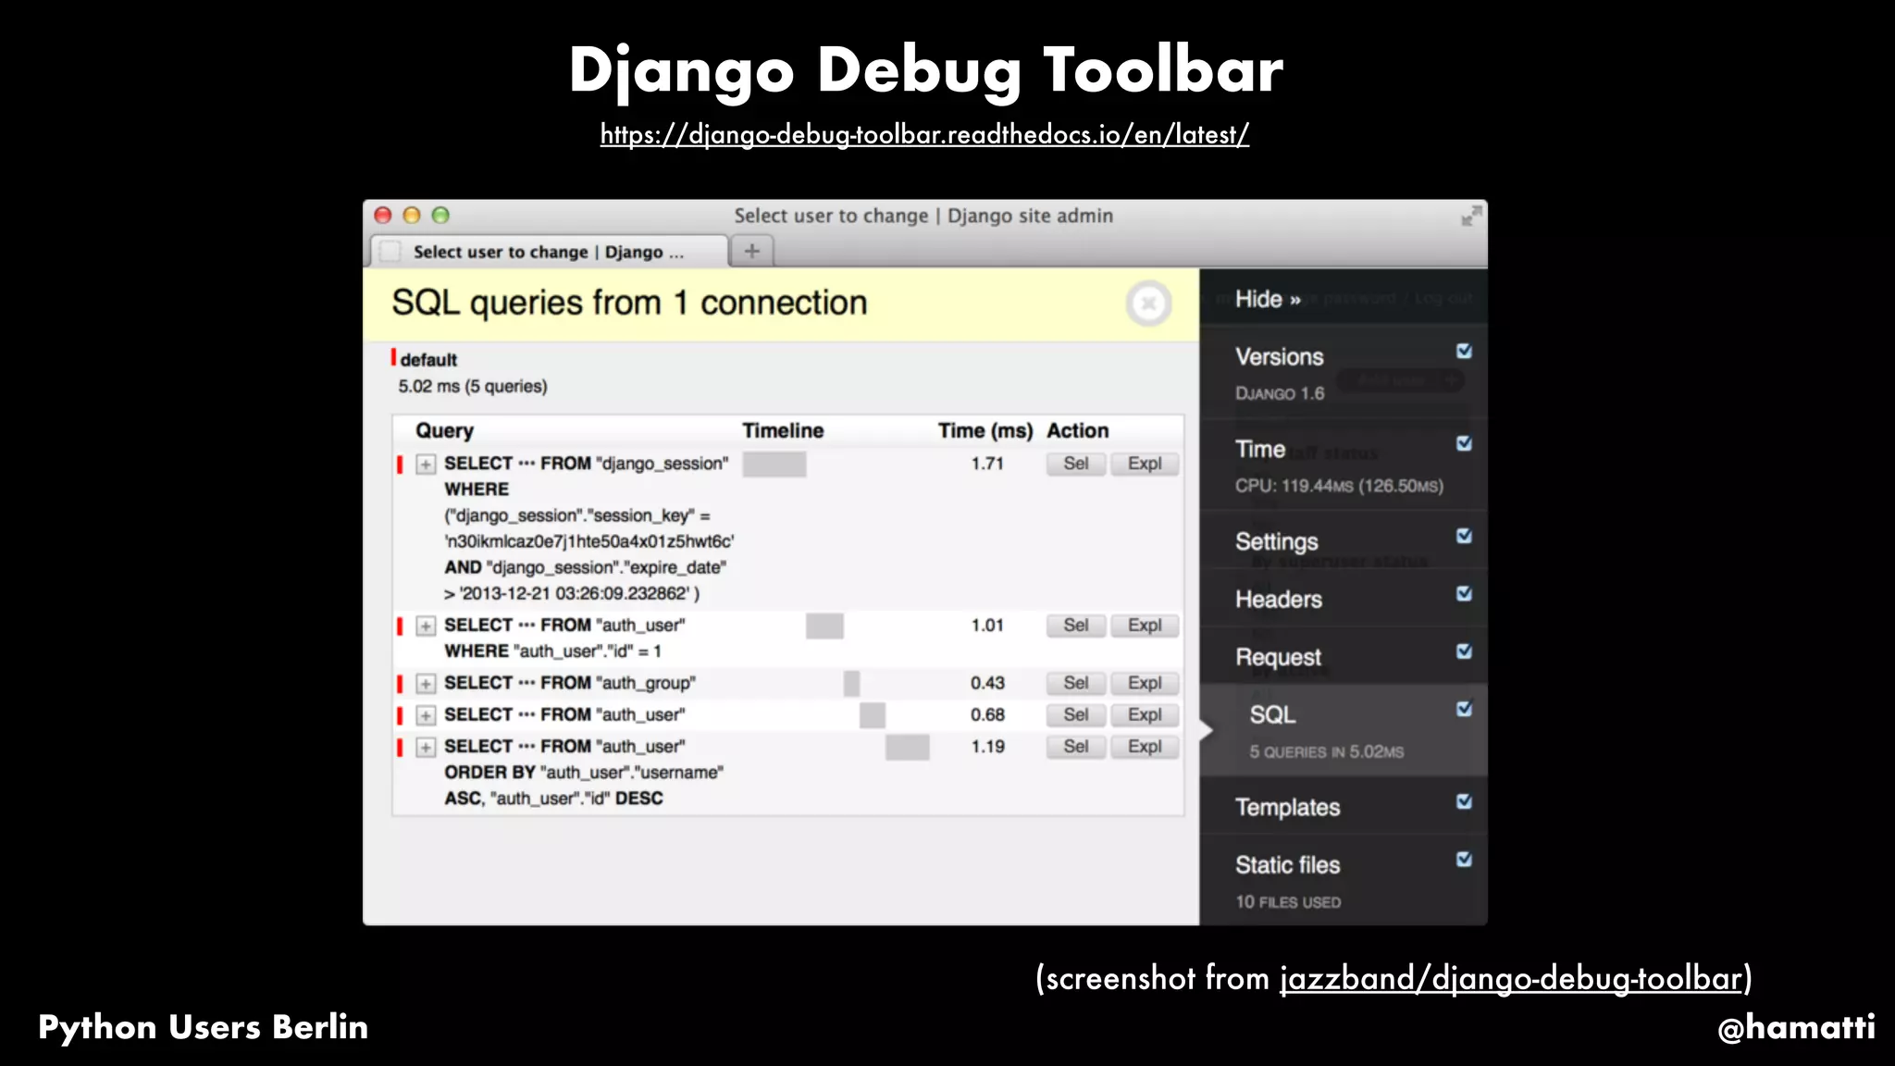Viewport: 1895px width, 1066px height.
Task: Select the 'Select user to change' browser tab
Action: [x=550, y=251]
